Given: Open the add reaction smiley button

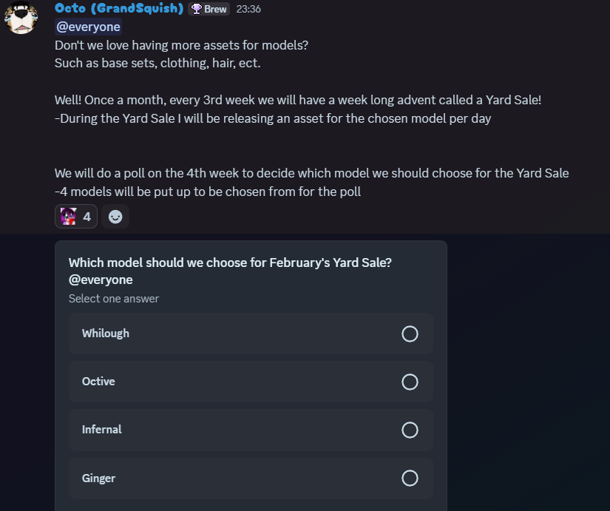Looking at the screenshot, I should click(x=115, y=217).
